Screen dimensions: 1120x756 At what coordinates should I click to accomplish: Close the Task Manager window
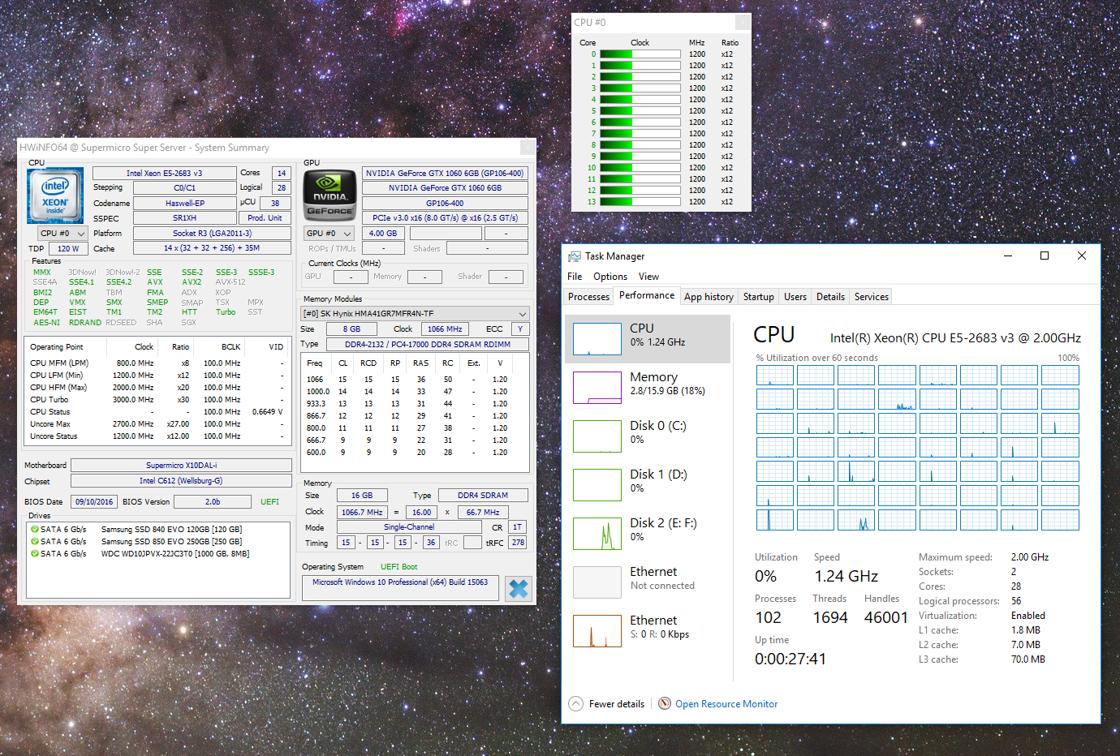tap(1081, 256)
